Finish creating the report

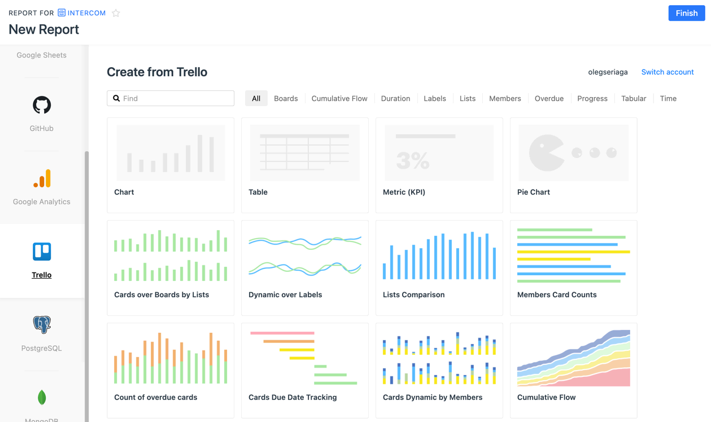click(687, 13)
